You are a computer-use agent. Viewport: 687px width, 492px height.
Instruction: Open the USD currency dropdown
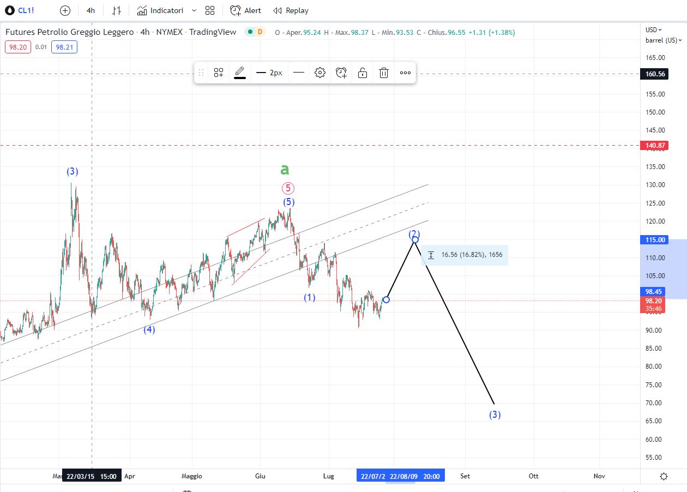tap(654, 30)
